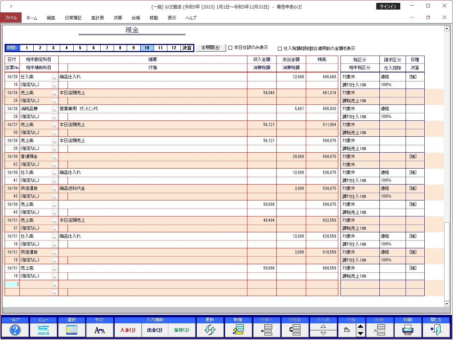Open the ファイル menu

[11, 18]
